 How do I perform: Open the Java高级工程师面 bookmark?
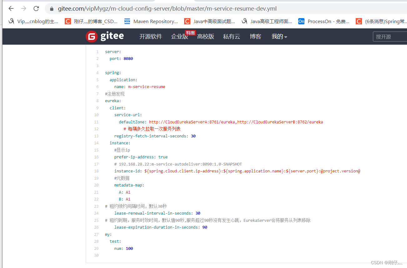(267, 21)
